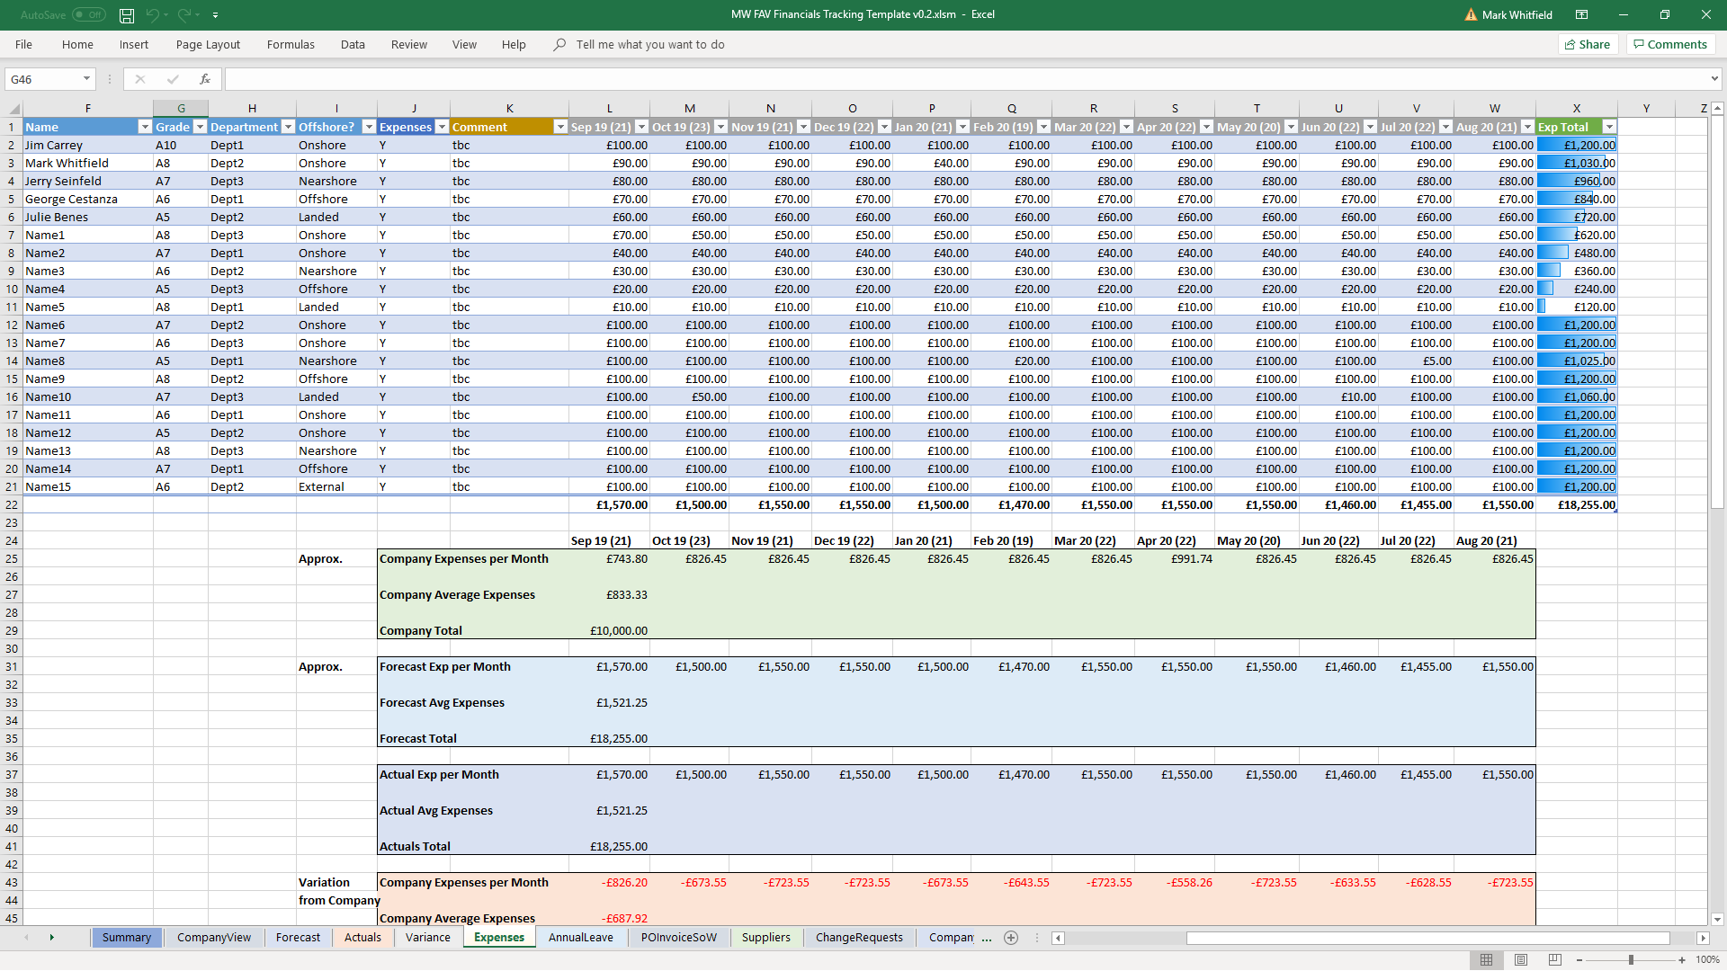The width and height of the screenshot is (1727, 971).
Task: Open the Department column filter dropdown
Action: coord(288,127)
